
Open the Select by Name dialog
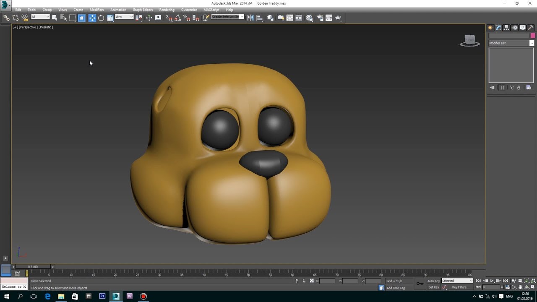64,18
